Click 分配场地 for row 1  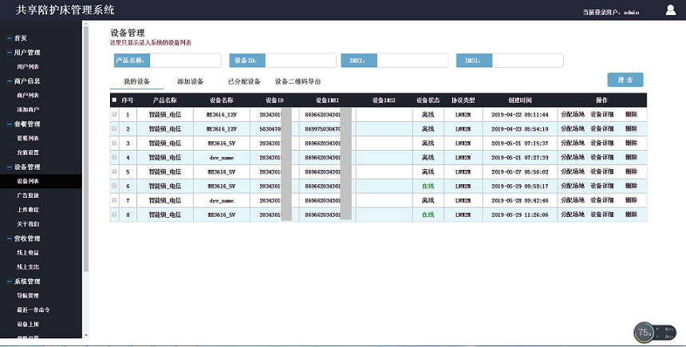click(573, 115)
